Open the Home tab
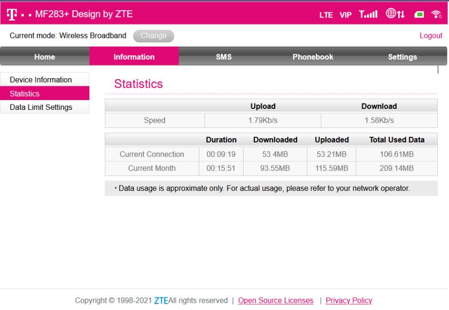The image size is (449, 310). point(44,57)
